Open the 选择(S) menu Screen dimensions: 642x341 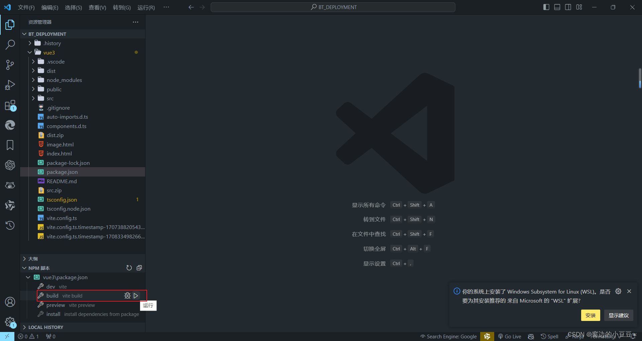click(73, 7)
